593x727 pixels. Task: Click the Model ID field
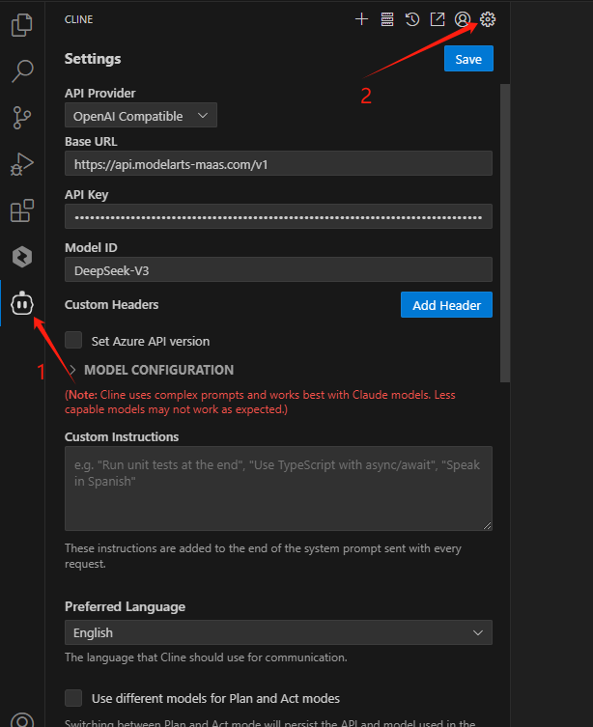[278, 269]
